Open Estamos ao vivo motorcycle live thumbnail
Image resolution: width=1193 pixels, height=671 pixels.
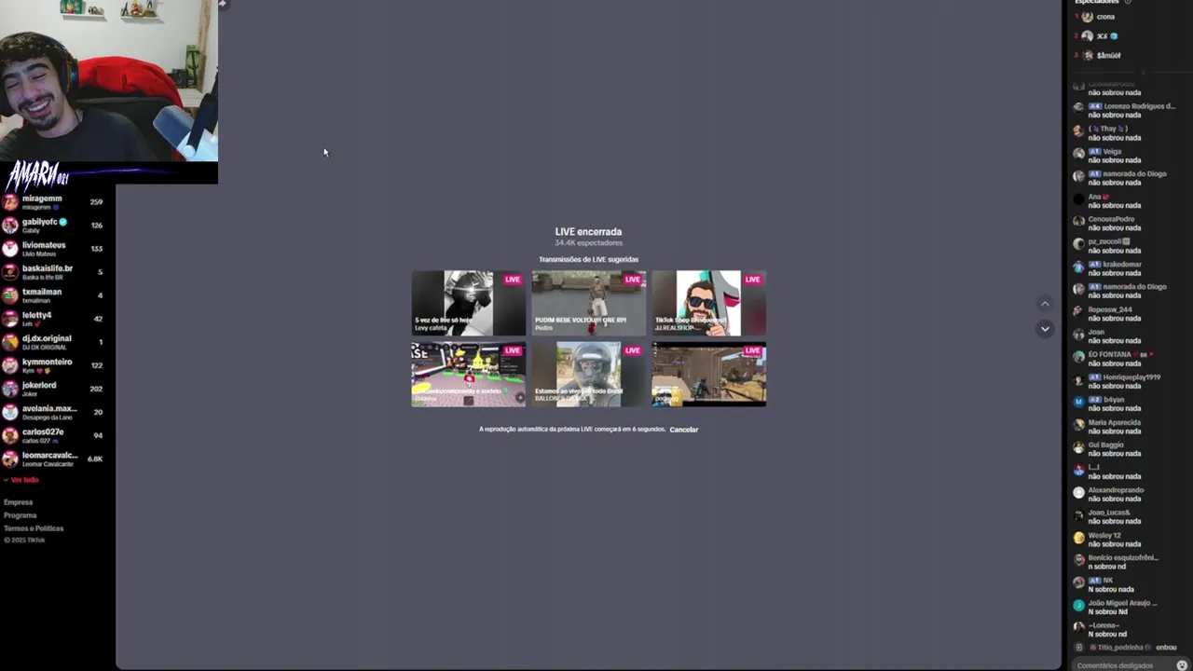coord(589,374)
